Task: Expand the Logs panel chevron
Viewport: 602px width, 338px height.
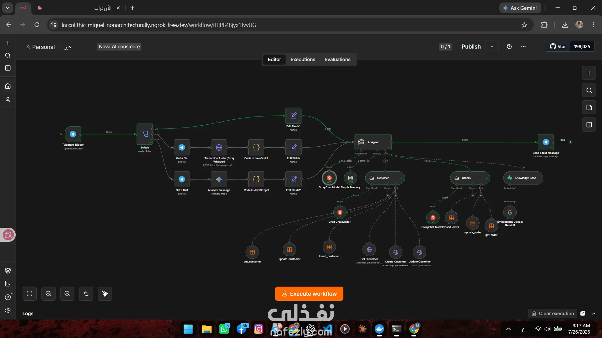Action: pyautogui.click(x=594, y=314)
